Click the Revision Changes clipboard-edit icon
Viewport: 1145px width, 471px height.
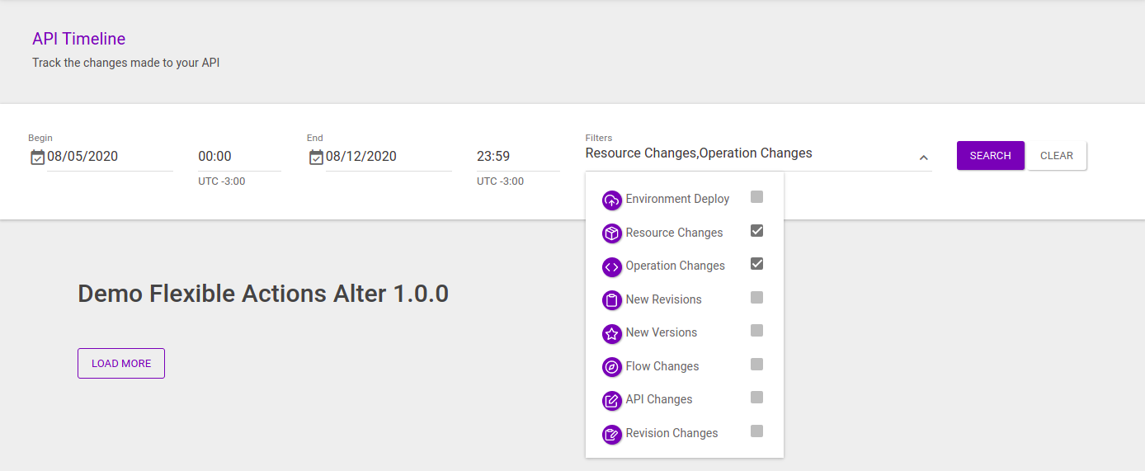(x=611, y=434)
